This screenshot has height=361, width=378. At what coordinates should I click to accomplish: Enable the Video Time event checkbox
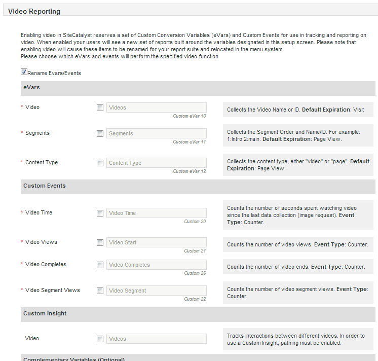(100, 213)
